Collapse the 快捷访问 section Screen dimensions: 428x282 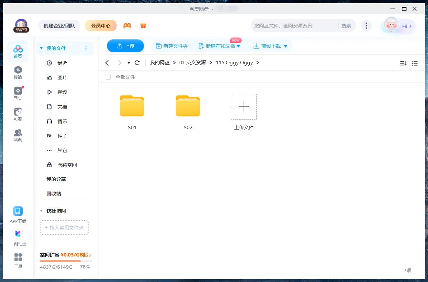41,211
